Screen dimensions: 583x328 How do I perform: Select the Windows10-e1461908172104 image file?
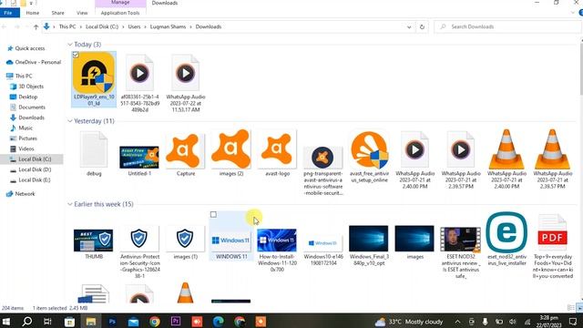(322, 243)
